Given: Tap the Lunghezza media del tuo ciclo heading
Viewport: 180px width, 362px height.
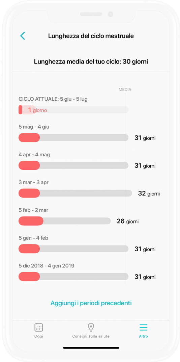Looking at the screenshot, I should [x=91, y=62].
